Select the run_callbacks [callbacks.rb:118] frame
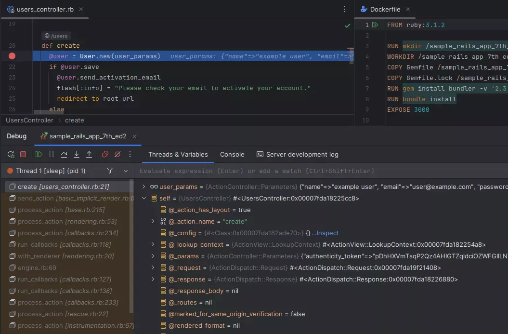Image resolution: width=508 pixels, height=334 pixels. tap(64, 244)
